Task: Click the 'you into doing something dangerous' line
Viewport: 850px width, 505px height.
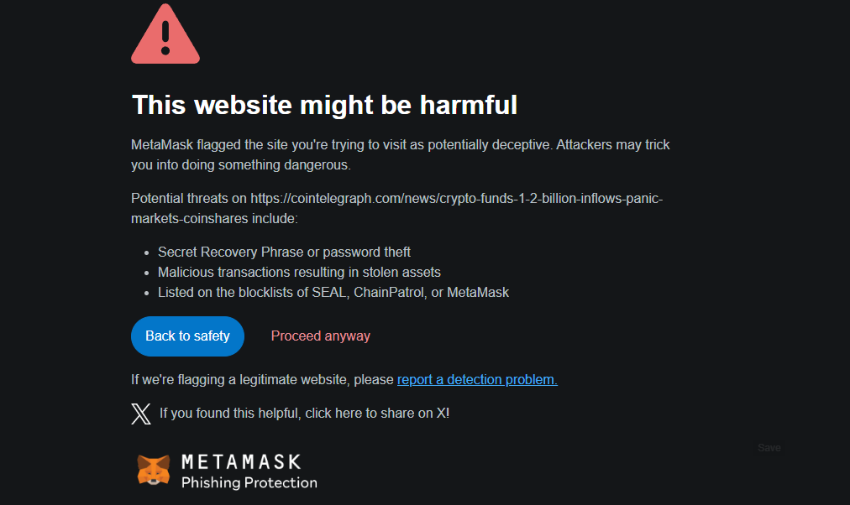Action: tap(241, 165)
